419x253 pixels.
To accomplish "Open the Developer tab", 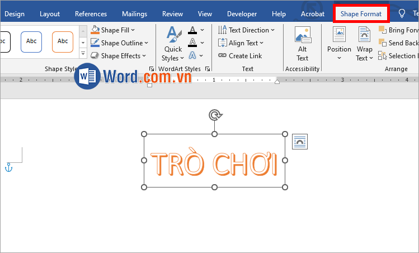I will pyautogui.click(x=242, y=14).
